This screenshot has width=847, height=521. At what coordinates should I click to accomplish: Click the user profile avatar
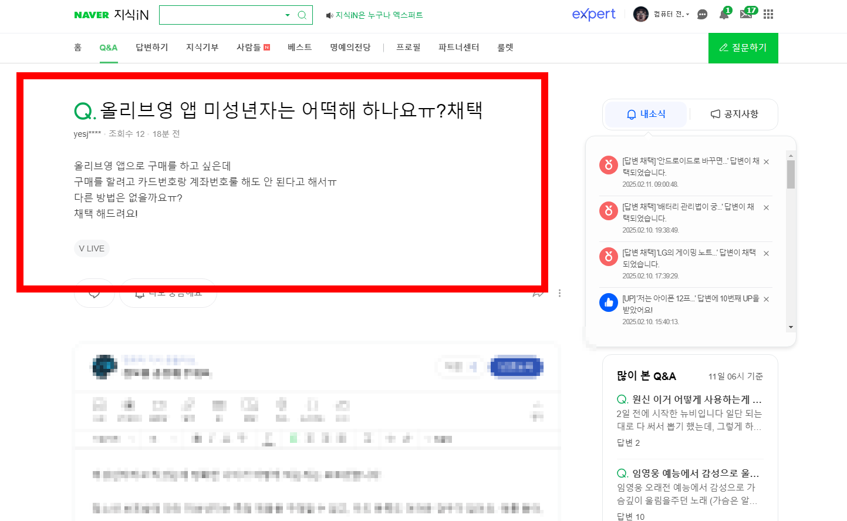tap(641, 14)
